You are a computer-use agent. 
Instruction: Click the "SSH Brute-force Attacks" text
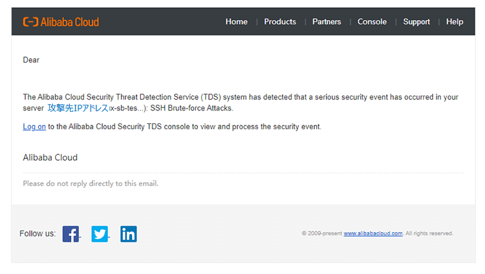coord(191,109)
